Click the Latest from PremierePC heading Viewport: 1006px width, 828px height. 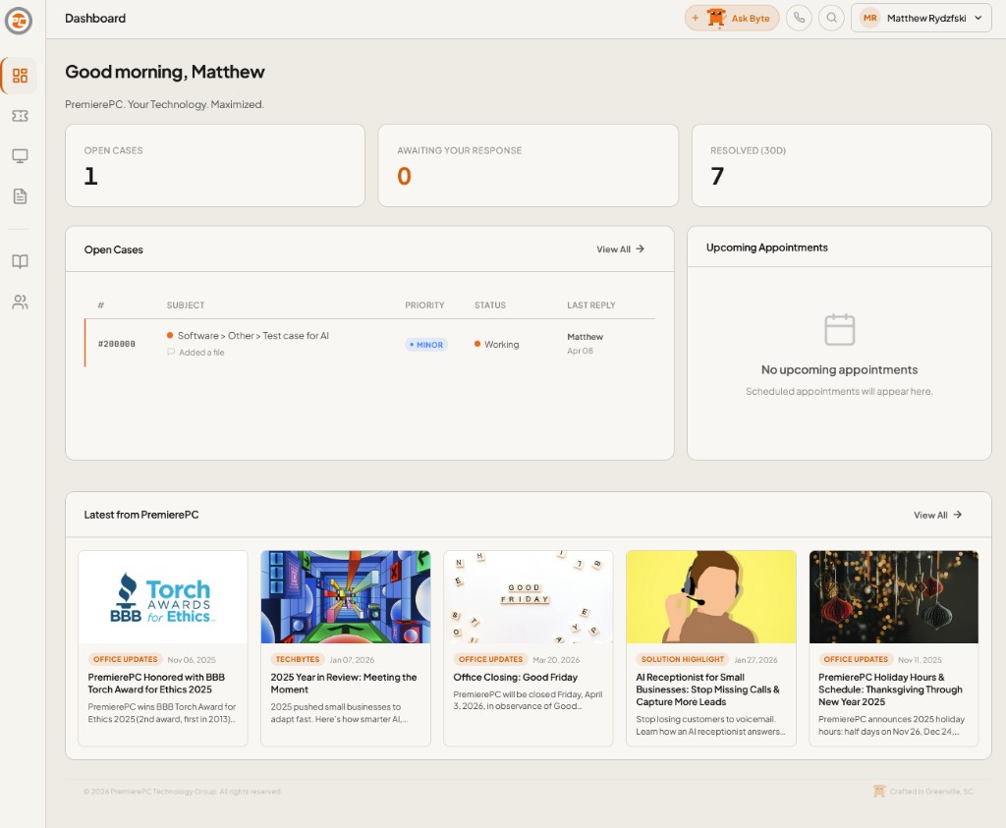tap(141, 515)
